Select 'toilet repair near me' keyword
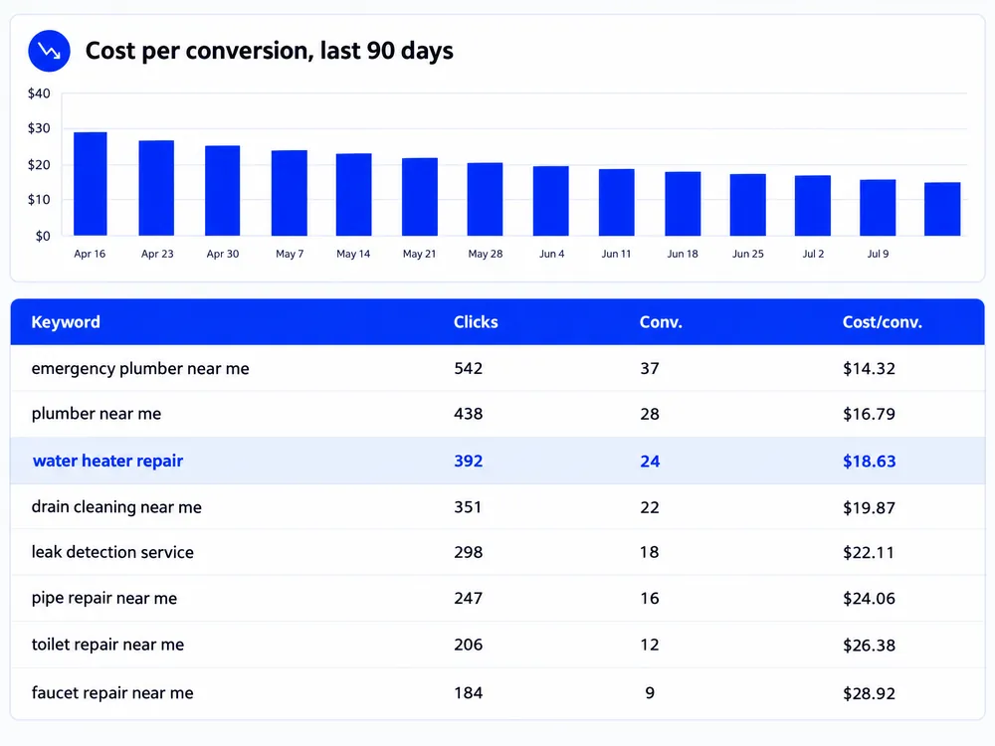995x746 pixels. tap(107, 645)
